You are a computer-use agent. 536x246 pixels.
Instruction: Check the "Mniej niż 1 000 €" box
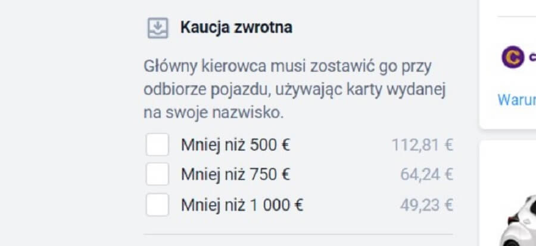[x=157, y=205]
